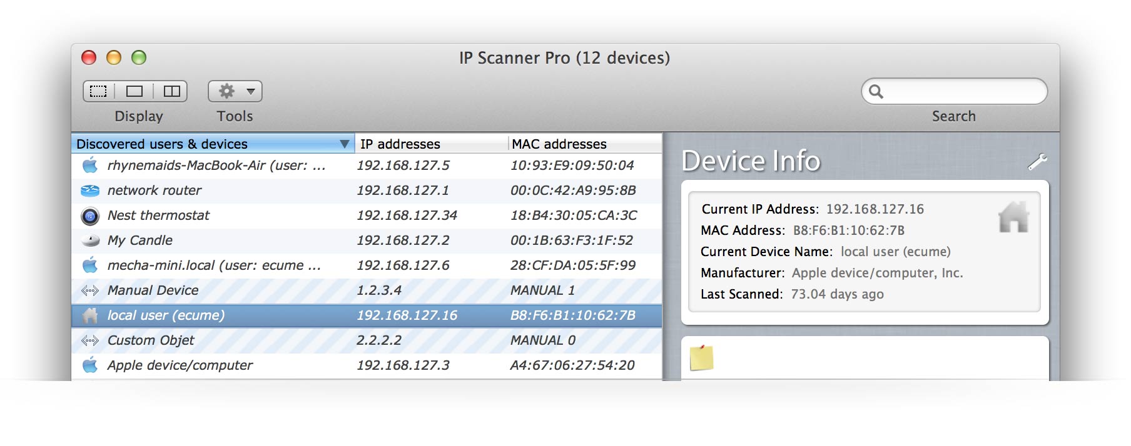1131x446 pixels.
Task: Minimize window with the yellow button
Action: tap(114, 57)
